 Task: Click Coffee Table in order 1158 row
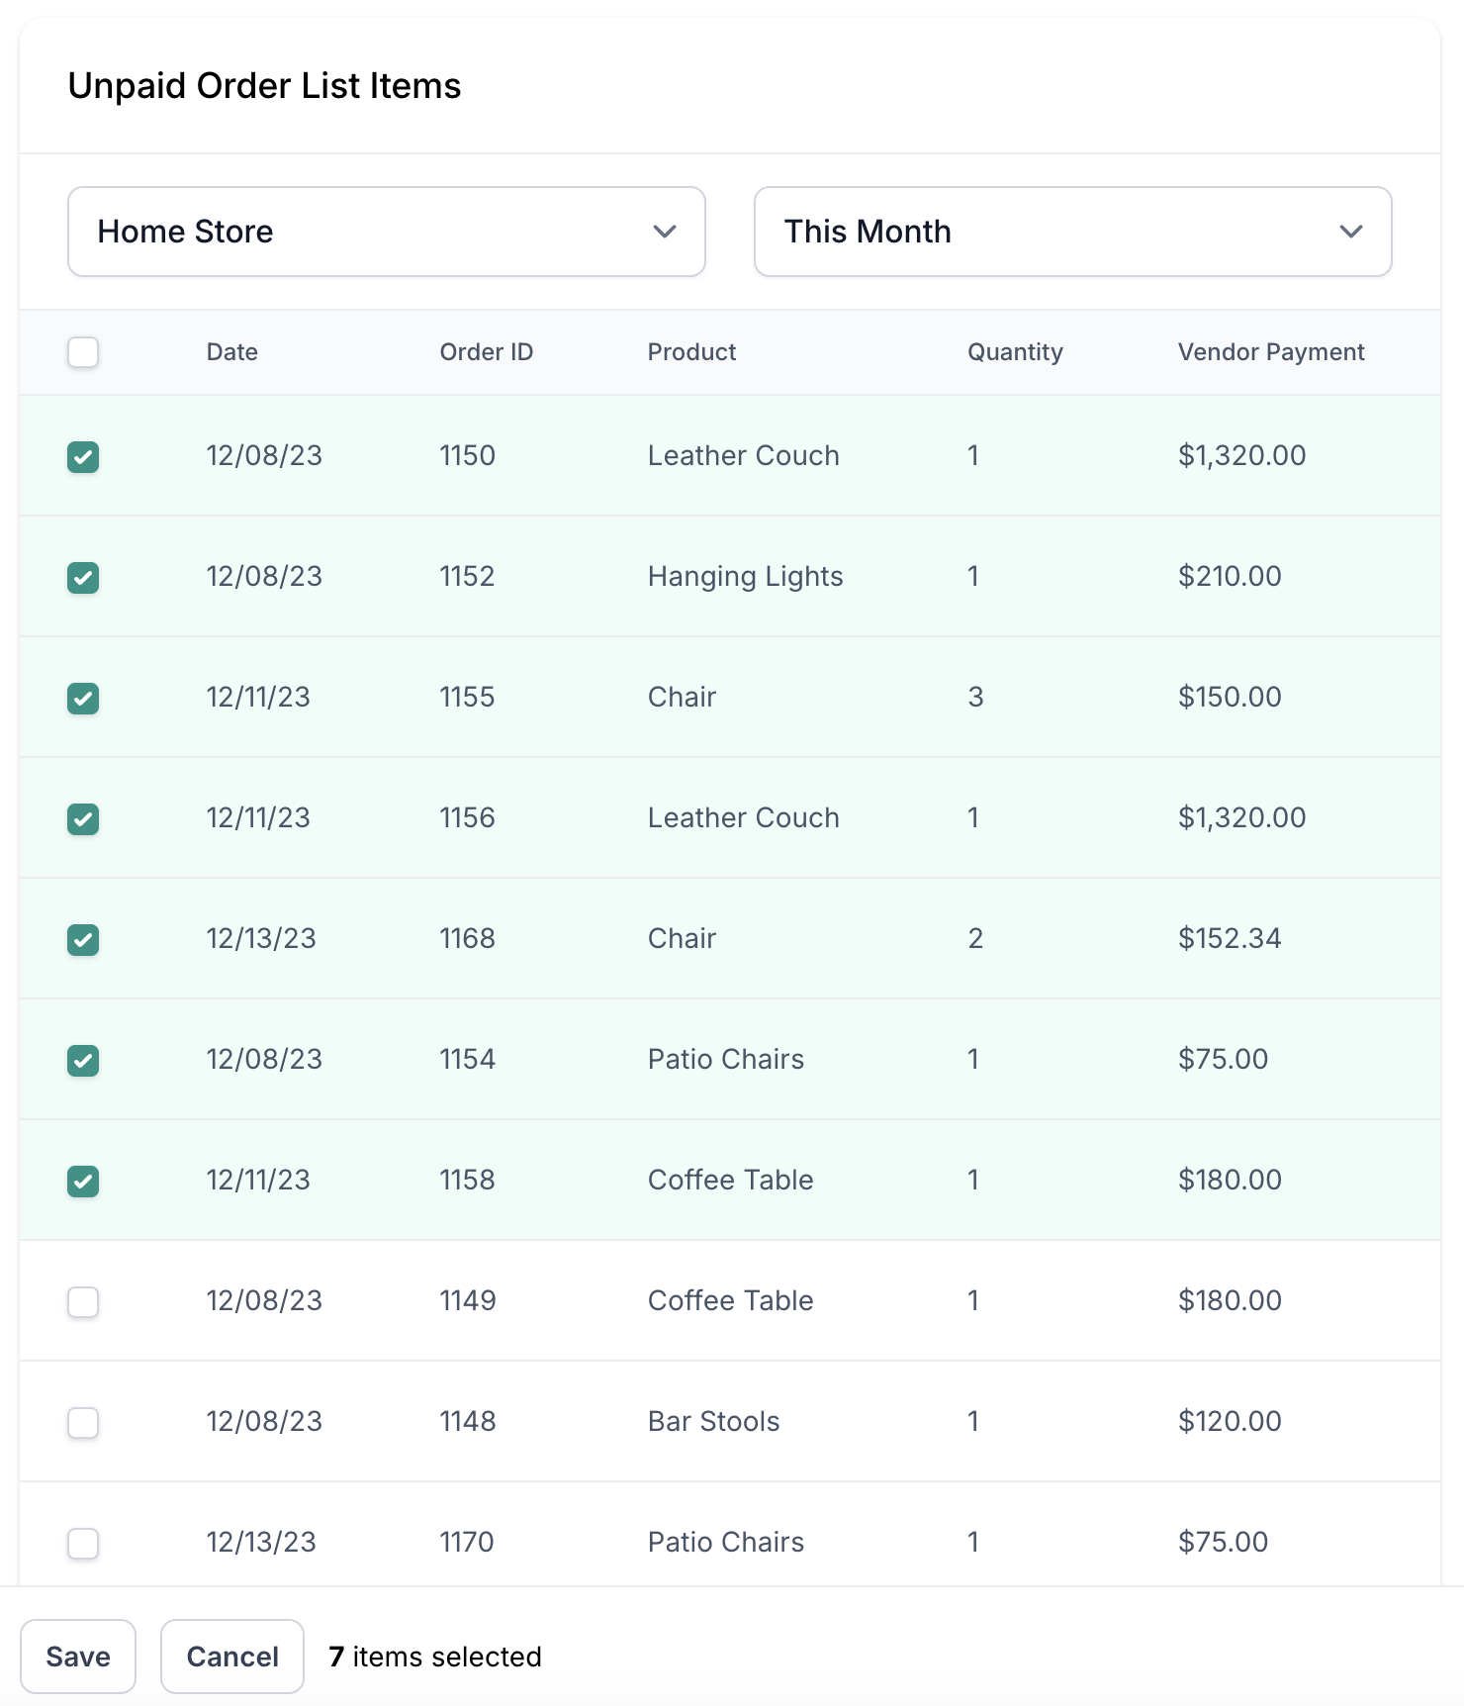[x=731, y=1180]
